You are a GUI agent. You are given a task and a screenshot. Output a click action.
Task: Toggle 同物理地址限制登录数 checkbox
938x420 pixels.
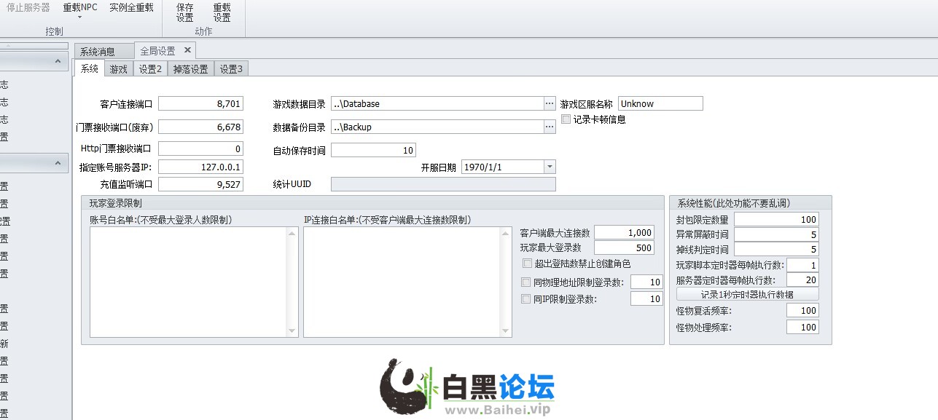[526, 282]
